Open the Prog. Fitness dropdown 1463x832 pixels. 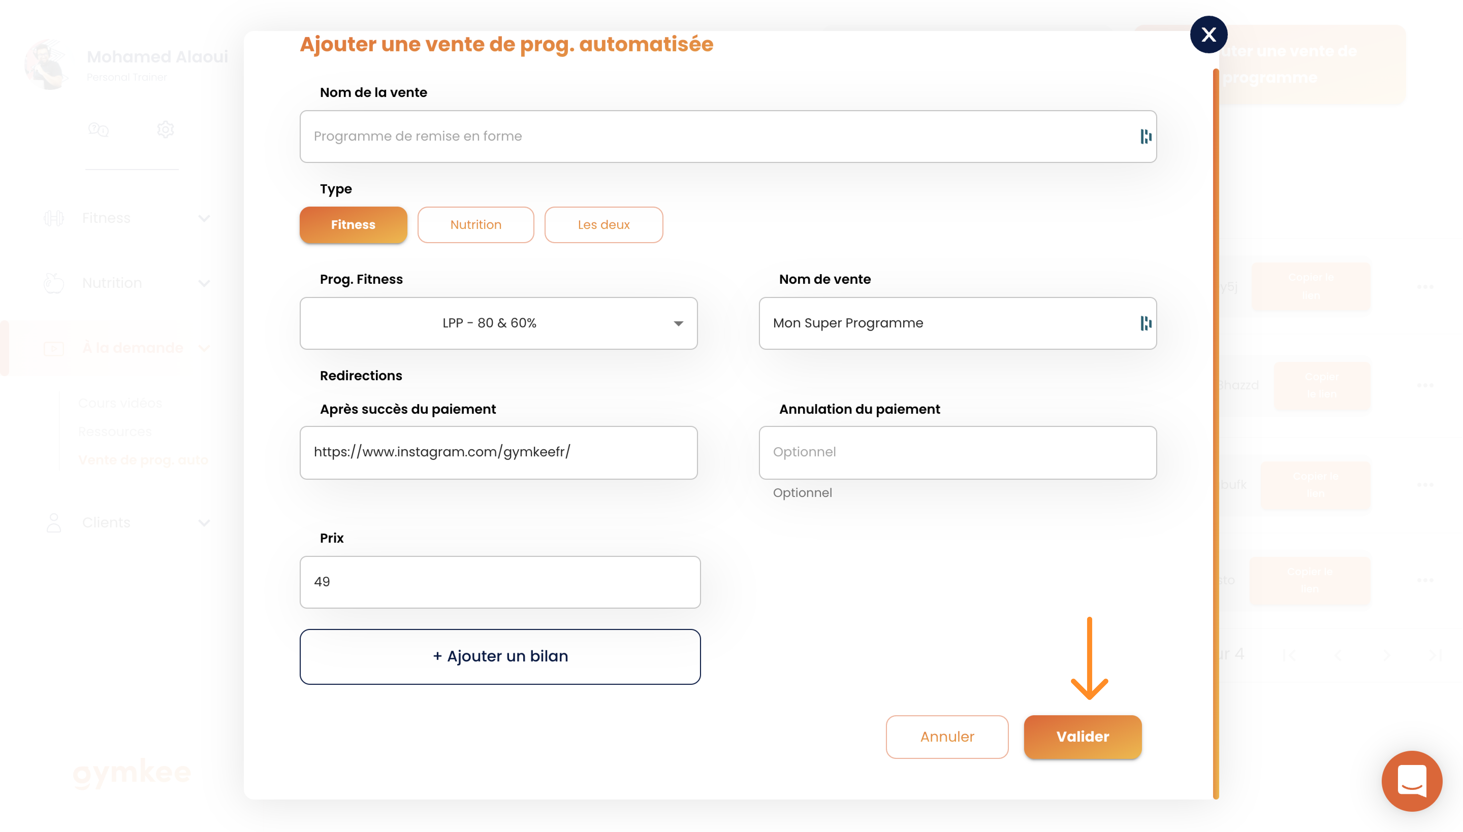coord(499,323)
